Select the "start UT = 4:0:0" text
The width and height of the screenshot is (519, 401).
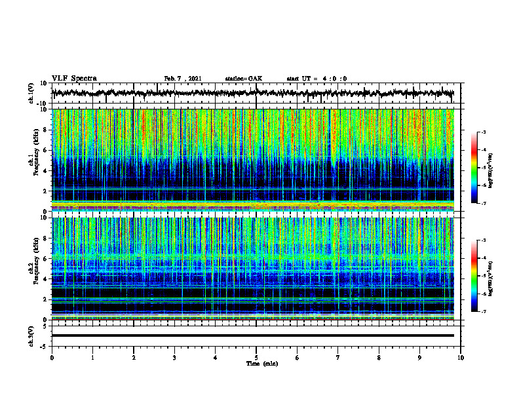(317, 79)
